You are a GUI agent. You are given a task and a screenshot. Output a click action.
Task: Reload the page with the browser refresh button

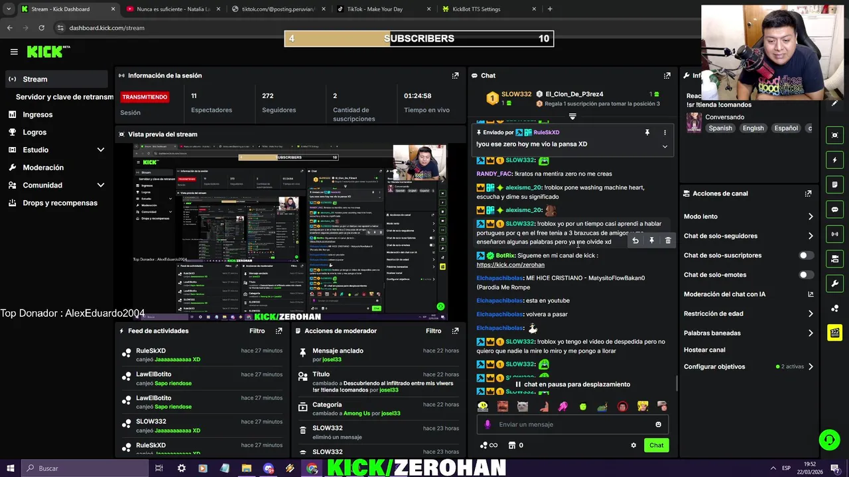(41, 28)
